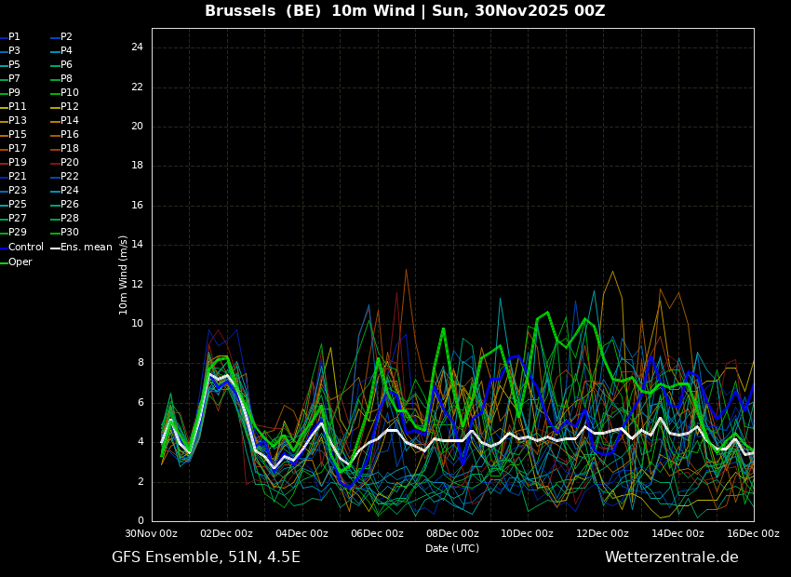Click the chart title Brussels 10m Wind
The image size is (791, 577).
[405, 11]
